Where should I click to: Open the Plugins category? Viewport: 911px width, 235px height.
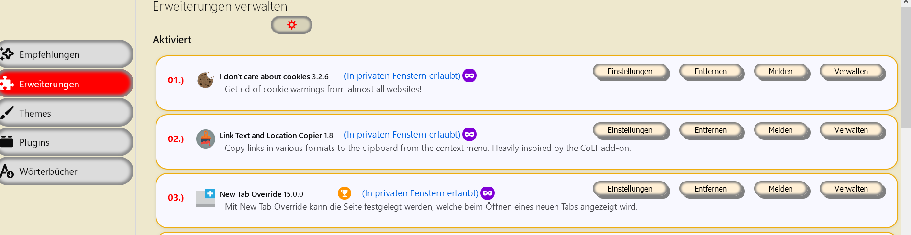pos(66,142)
